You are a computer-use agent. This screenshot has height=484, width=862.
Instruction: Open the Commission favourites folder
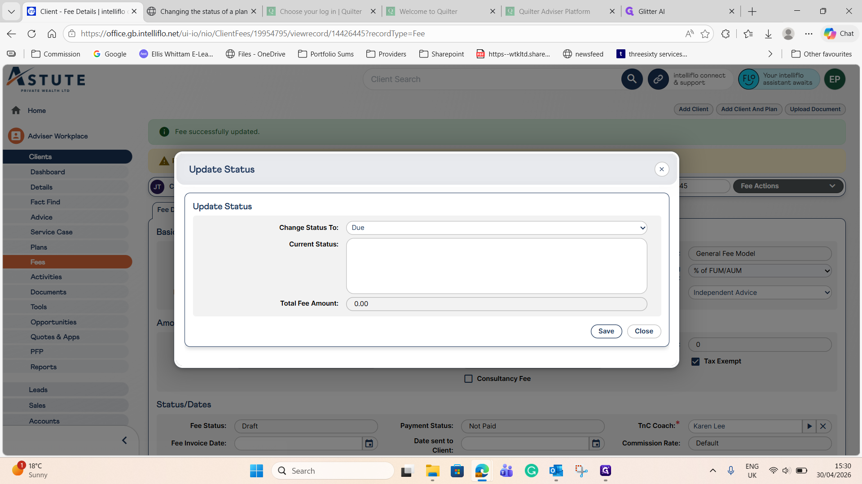[56, 54]
